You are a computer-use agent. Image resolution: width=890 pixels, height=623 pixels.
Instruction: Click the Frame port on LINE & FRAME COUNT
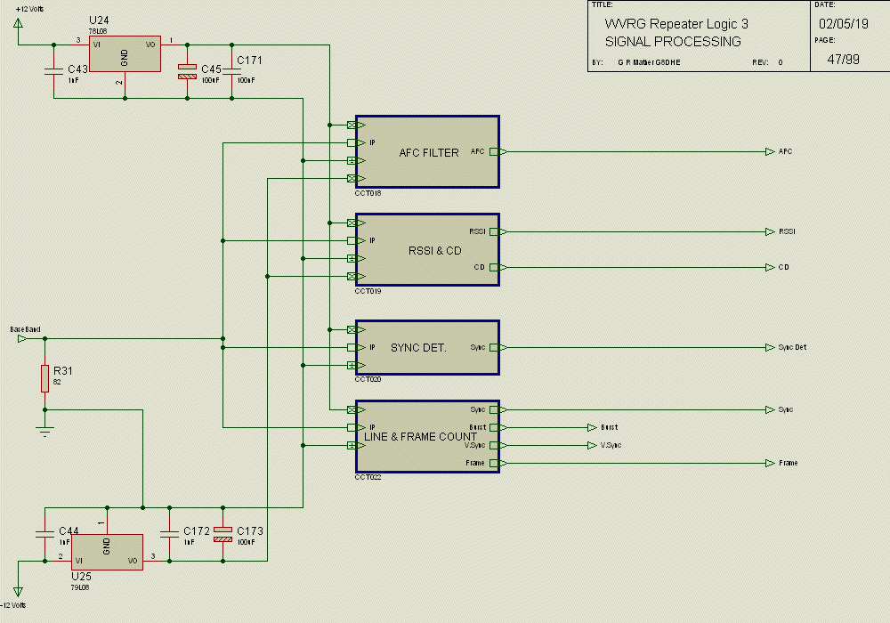tap(498, 463)
